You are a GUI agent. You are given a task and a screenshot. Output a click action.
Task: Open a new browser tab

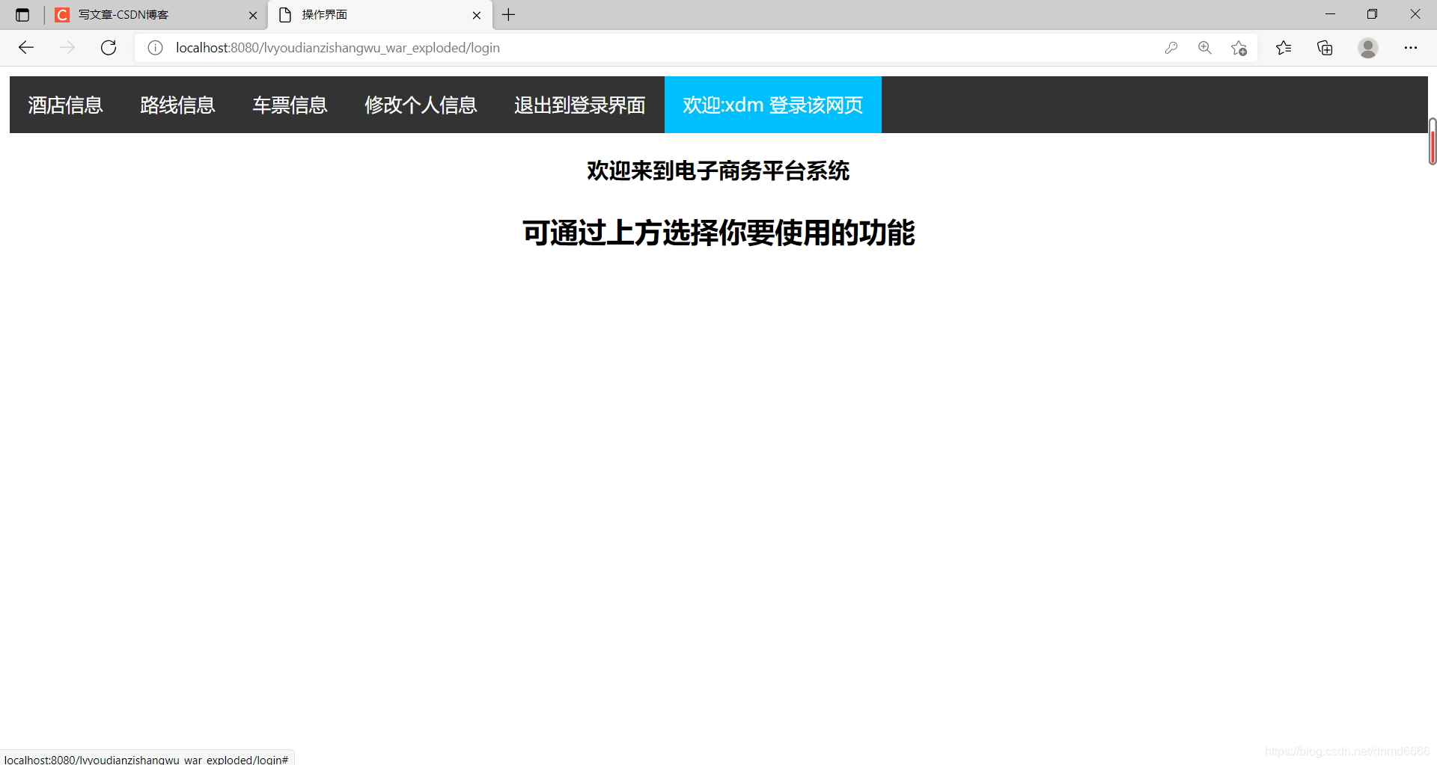[x=509, y=14]
